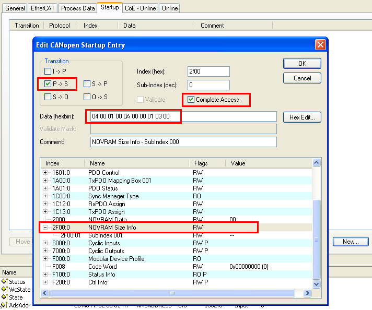Select the 6000:0 Cyclic Inputs row
Viewport: 372px width, 310px height.
point(176,243)
